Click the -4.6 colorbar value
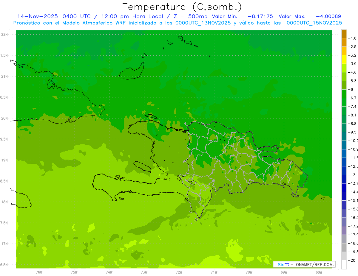The height and width of the screenshot is (276, 358). click(x=352, y=72)
